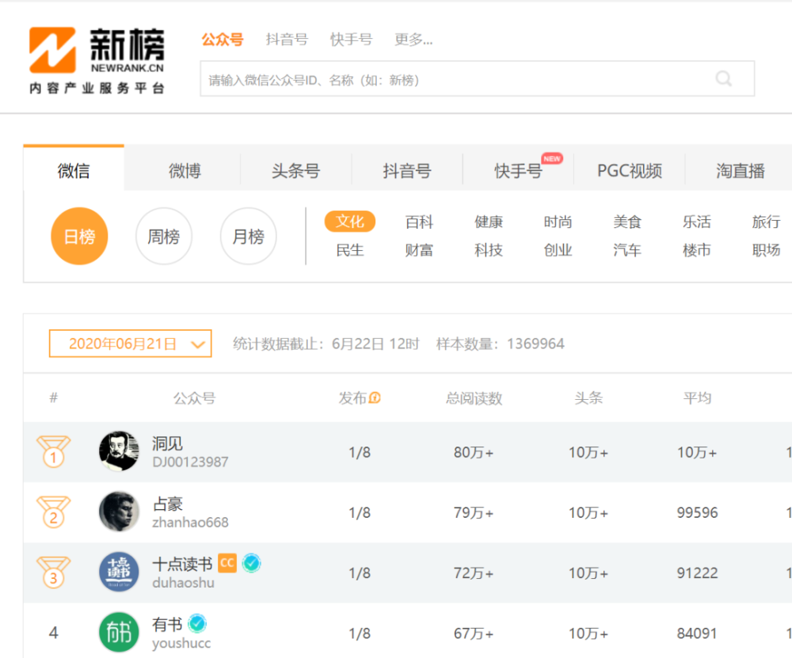Click the rank 3 medal icon
The width and height of the screenshot is (792, 658).
click(x=53, y=572)
